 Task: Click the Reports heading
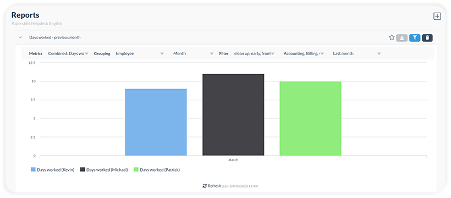point(25,15)
